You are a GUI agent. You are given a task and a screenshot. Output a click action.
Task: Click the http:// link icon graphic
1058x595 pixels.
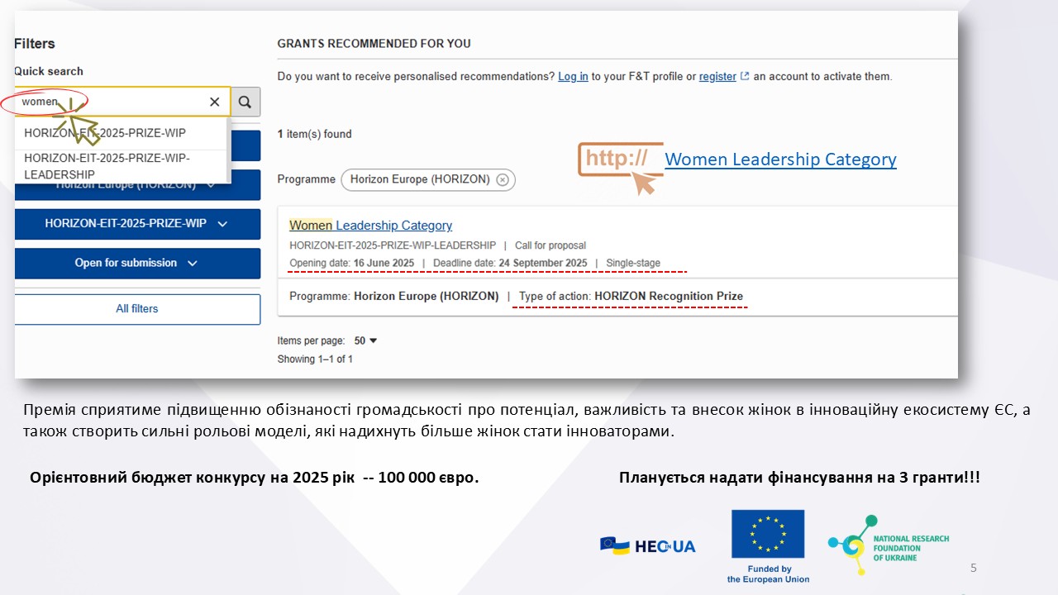pyautogui.click(x=618, y=167)
